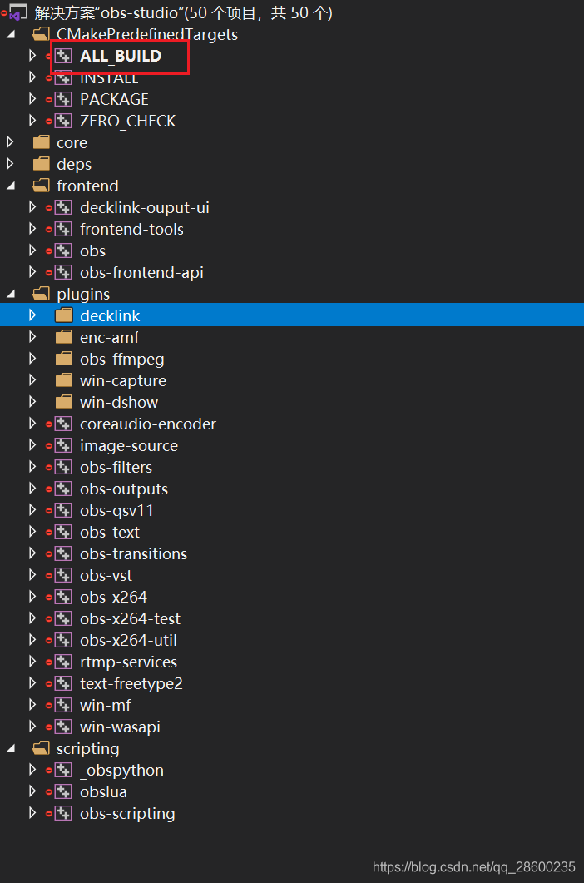Select the solution 'obs-studio' root row
This screenshot has height=883, width=584.
coord(292,13)
